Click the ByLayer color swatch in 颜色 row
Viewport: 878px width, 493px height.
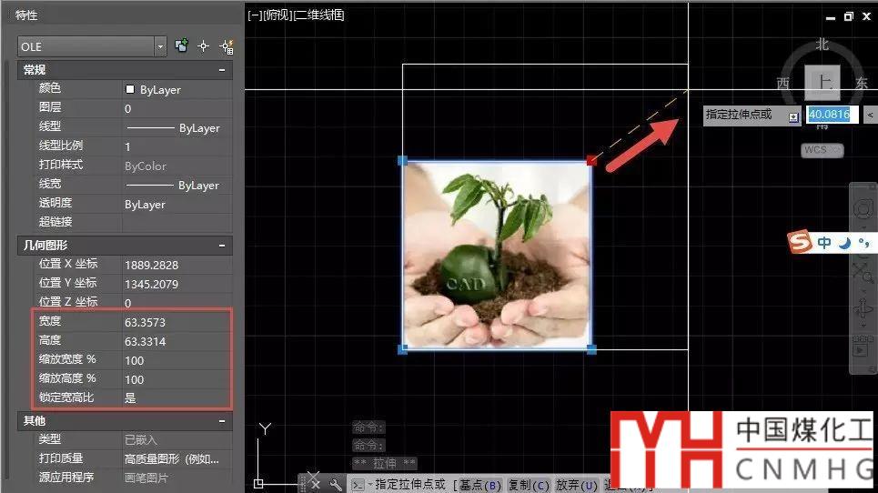pyautogui.click(x=130, y=90)
